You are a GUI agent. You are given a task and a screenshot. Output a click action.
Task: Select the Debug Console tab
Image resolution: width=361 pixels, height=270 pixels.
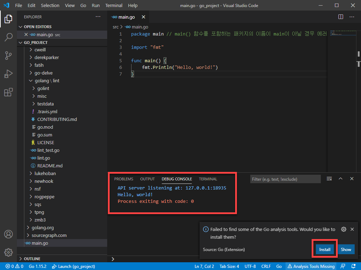pyautogui.click(x=177, y=179)
